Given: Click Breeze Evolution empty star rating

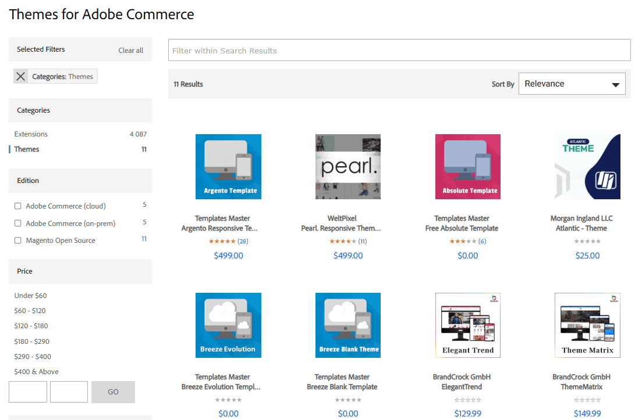Looking at the screenshot, I should (x=229, y=400).
